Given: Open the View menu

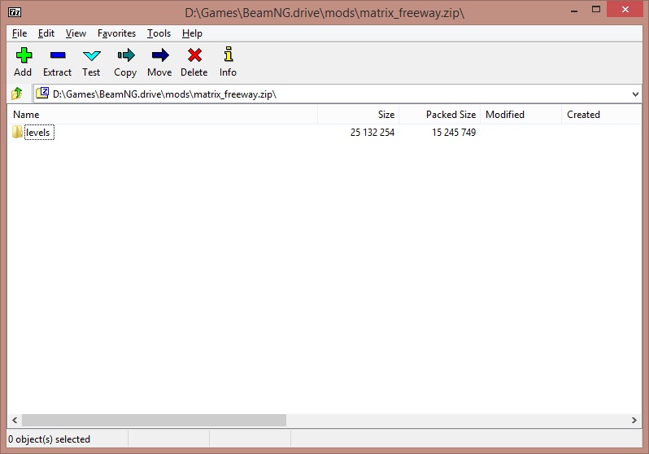Looking at the screenshot, I should [x=76, y=33].
